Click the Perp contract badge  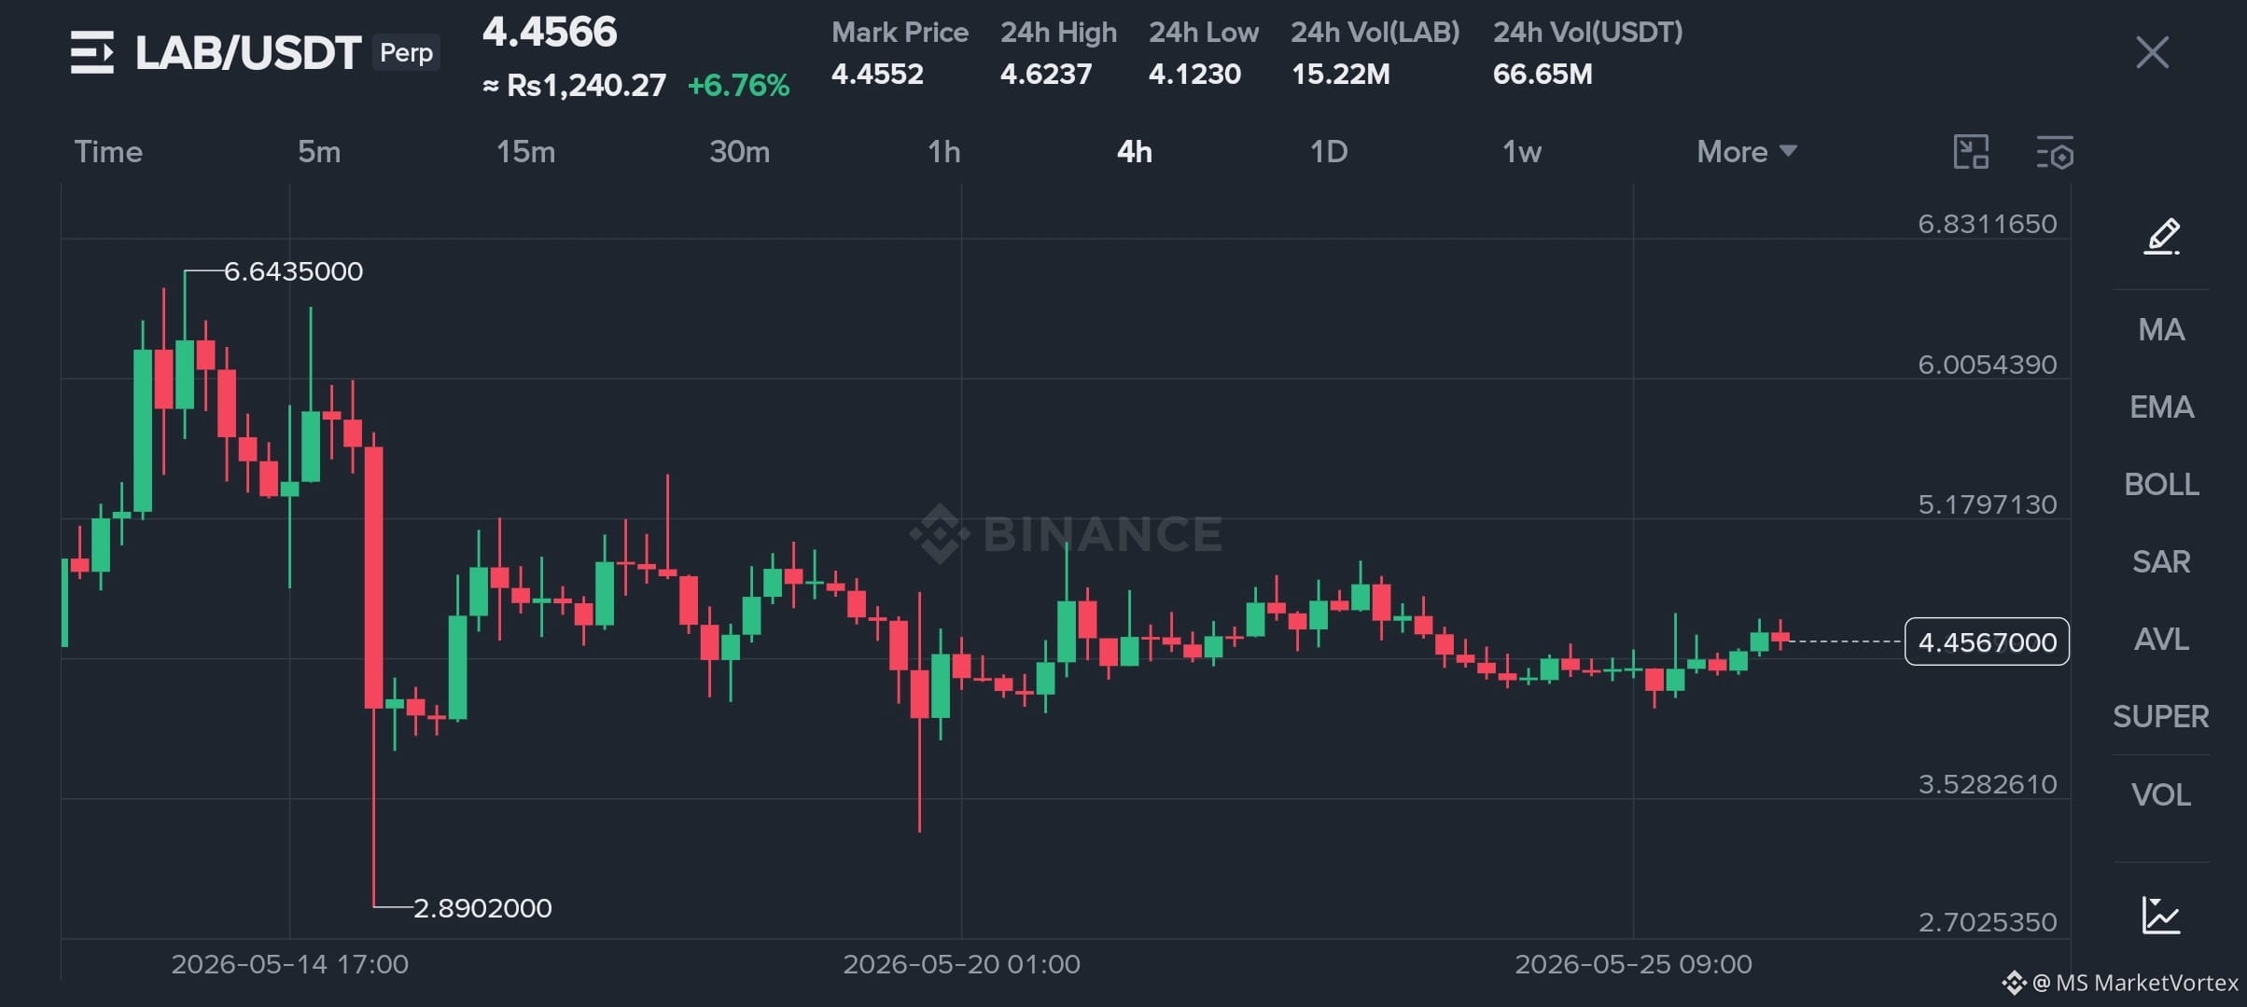coord(406,52)
